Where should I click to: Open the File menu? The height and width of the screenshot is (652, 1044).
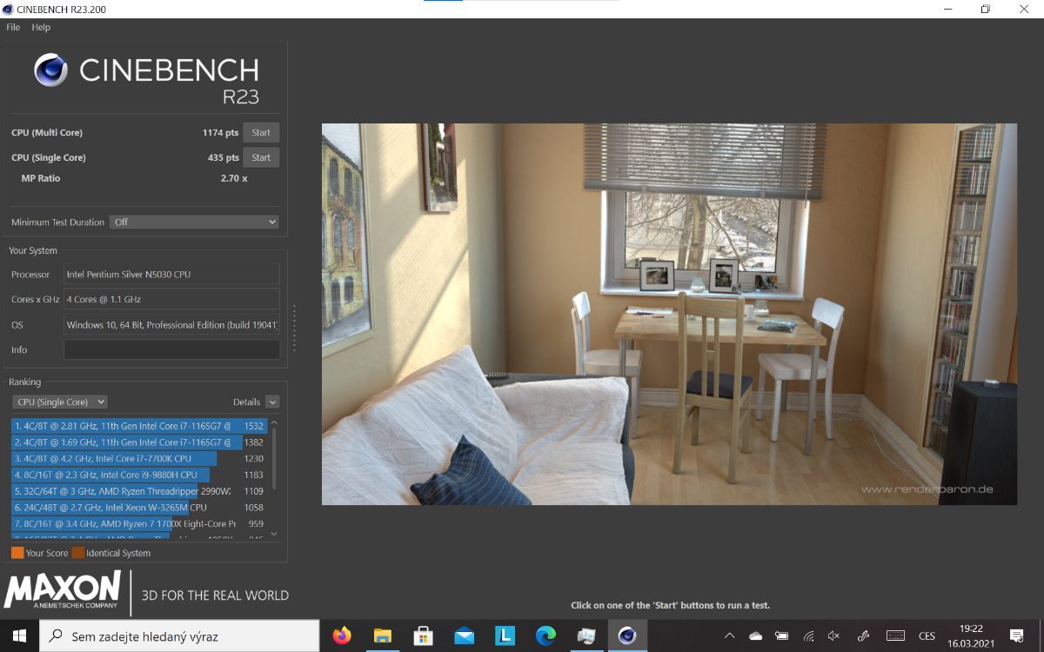pos(13,27)
